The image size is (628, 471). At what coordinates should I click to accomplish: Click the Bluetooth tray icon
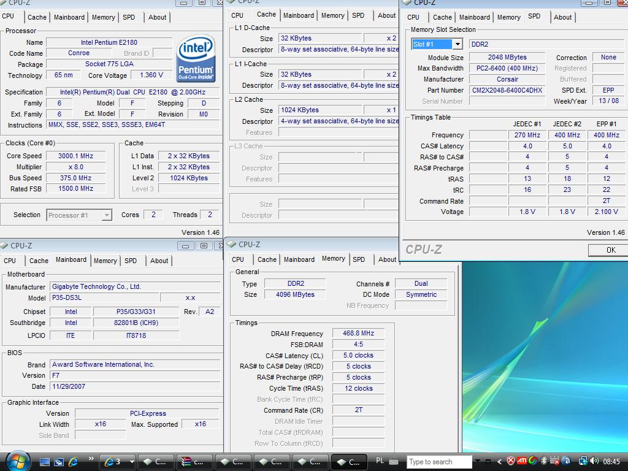click(543, 461)
